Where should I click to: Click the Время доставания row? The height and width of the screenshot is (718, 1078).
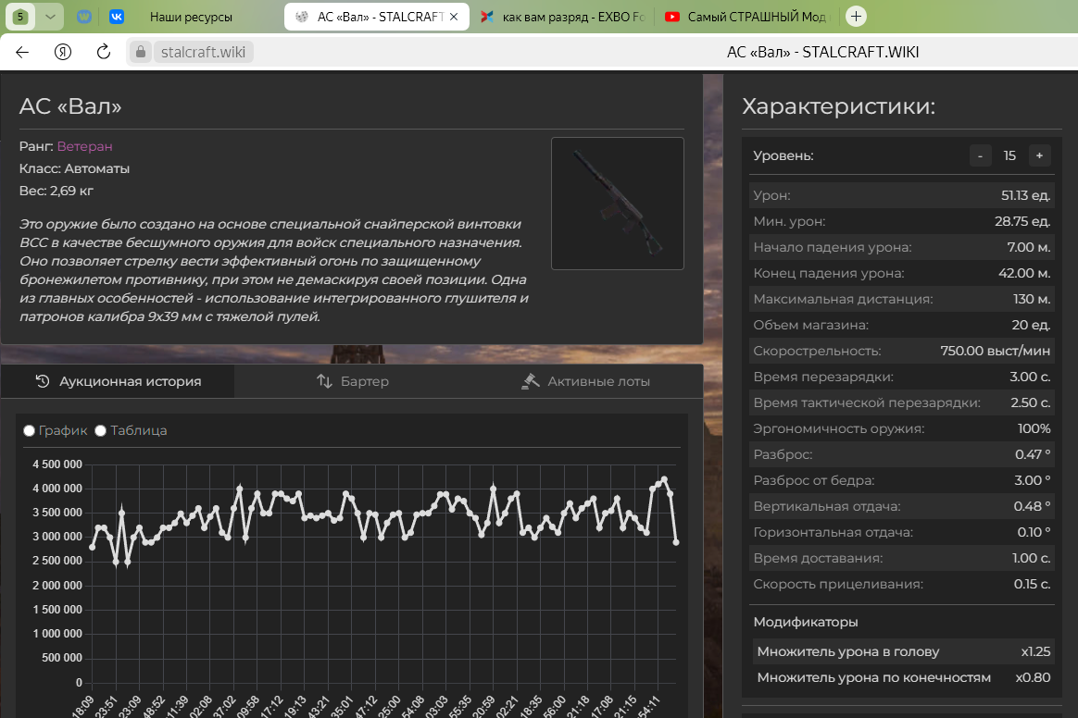coord(901,558)
